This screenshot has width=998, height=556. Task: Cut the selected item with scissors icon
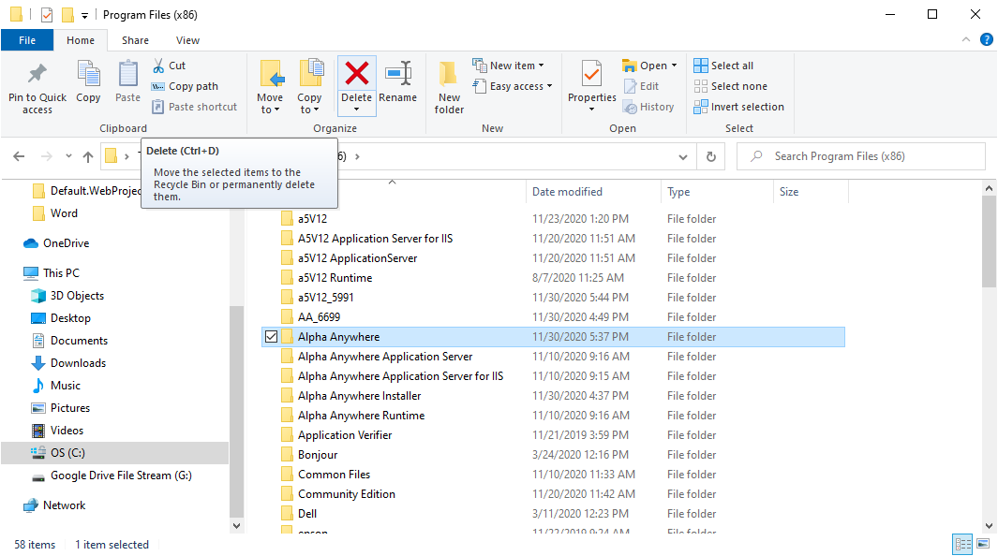(170, 66)
